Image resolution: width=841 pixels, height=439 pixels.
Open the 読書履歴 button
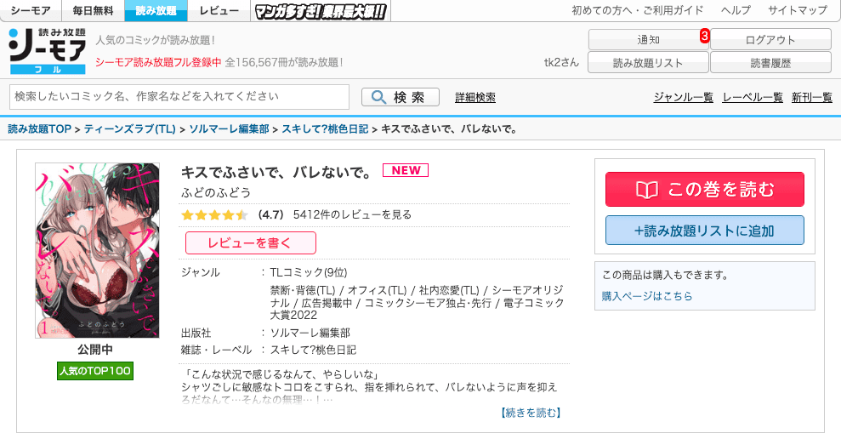click(770, 63)
